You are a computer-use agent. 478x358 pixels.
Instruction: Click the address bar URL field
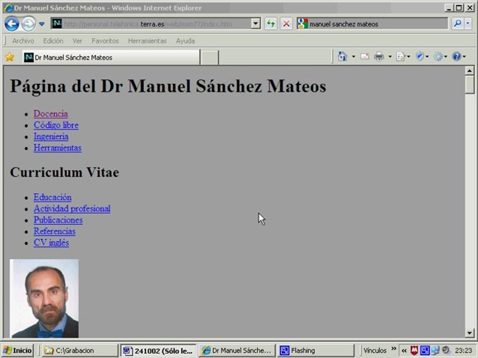coord(151,24)
